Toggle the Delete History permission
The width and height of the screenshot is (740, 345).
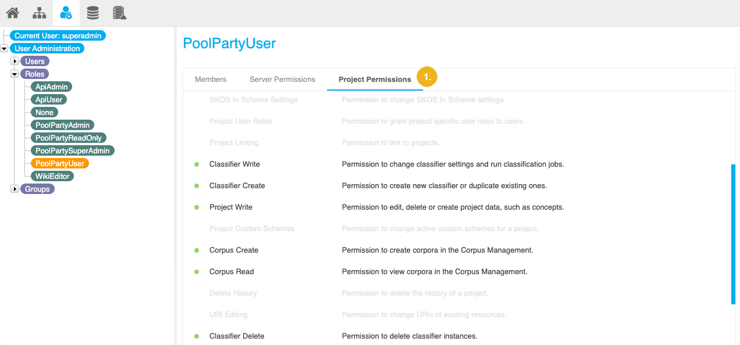point(196,293)
